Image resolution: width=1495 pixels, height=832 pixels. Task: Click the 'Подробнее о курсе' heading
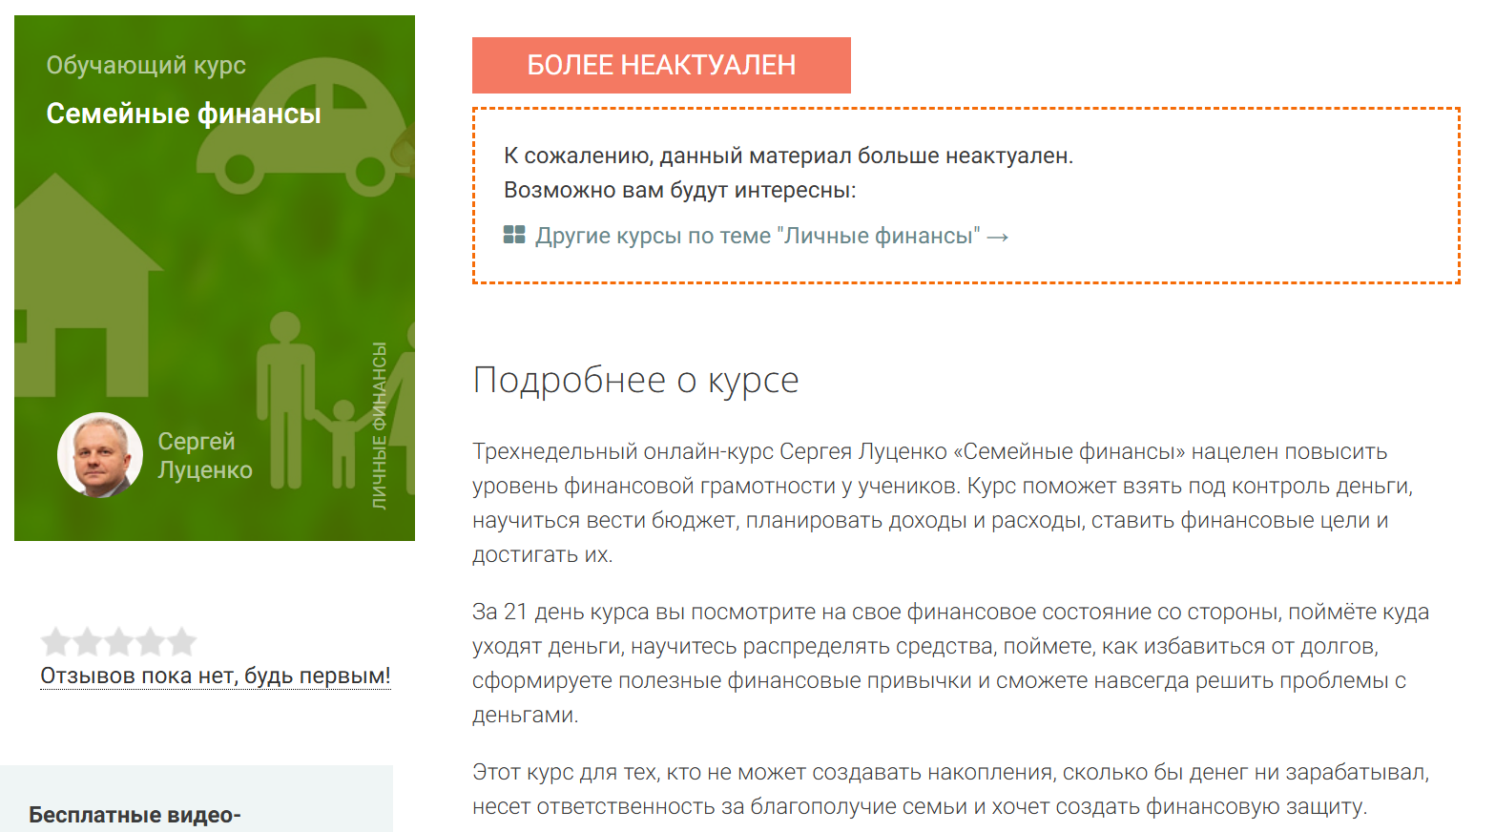coord(635,380)
